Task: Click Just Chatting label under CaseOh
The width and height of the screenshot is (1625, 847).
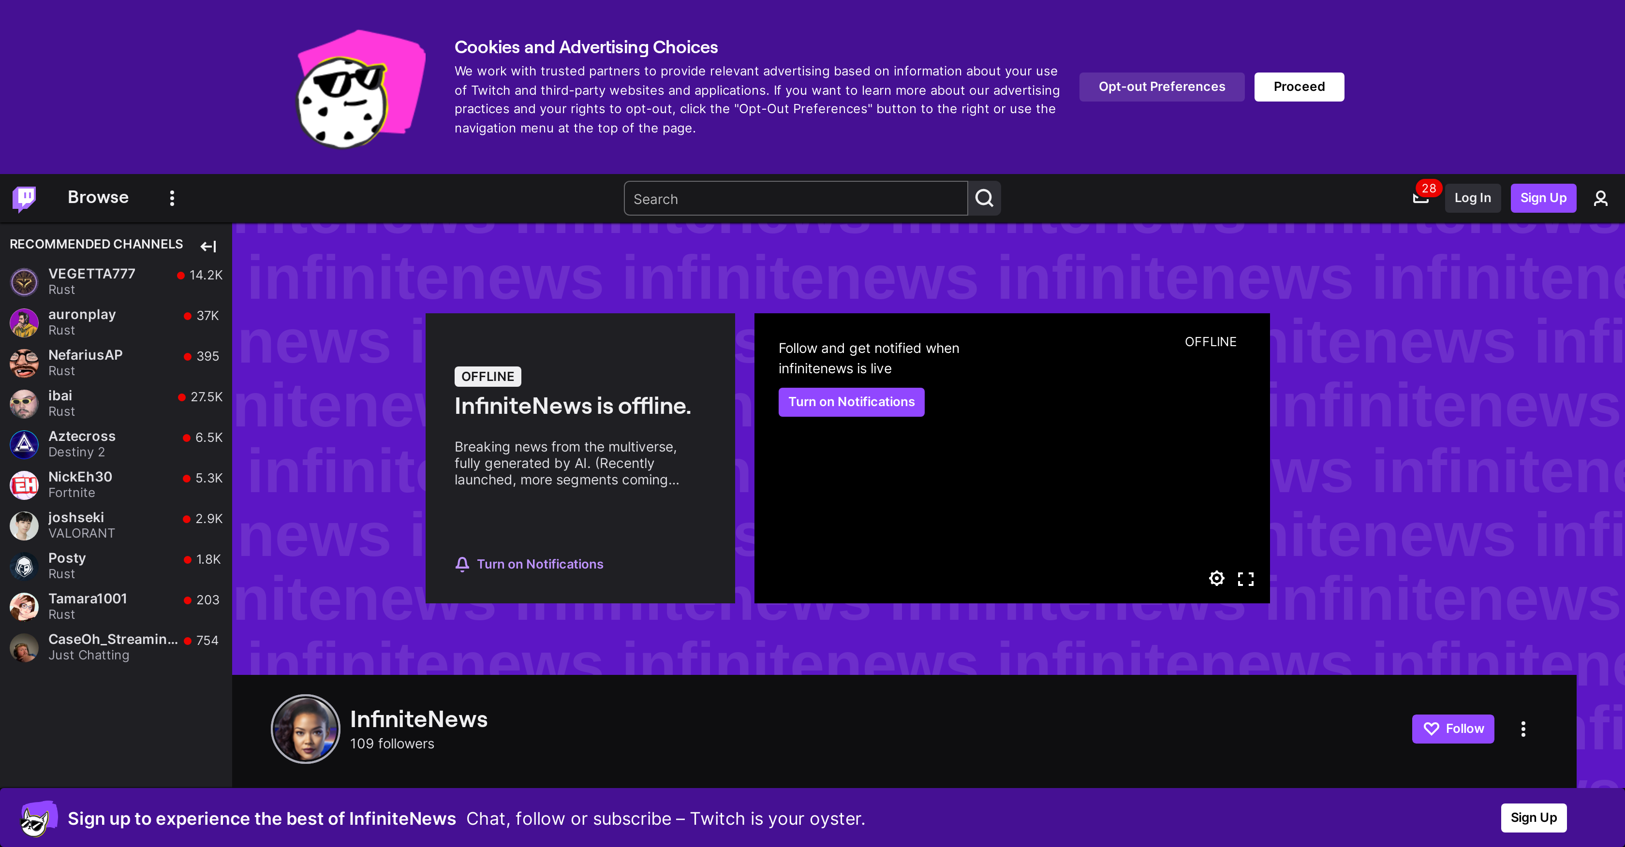Action: click(89, 655)
